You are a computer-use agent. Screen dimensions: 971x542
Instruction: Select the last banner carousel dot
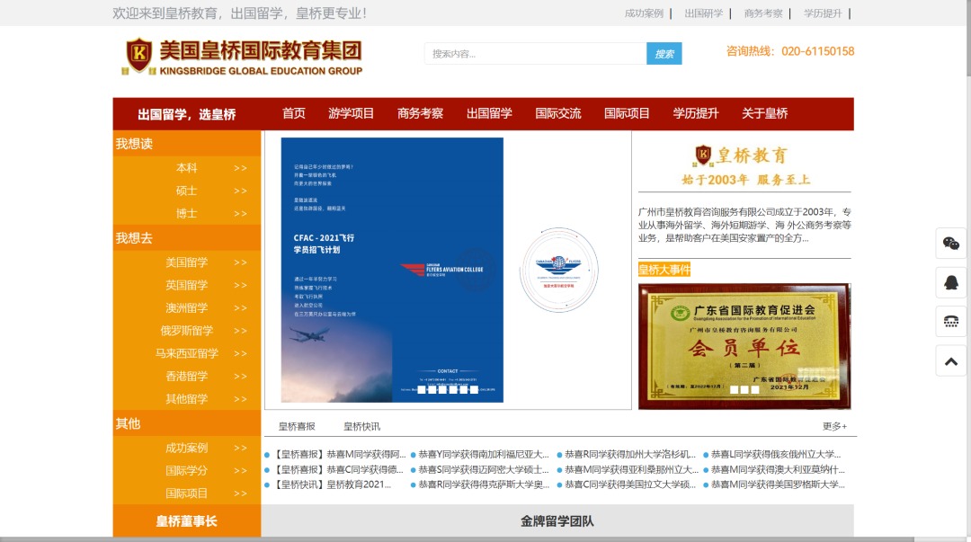tap(475, 389)
